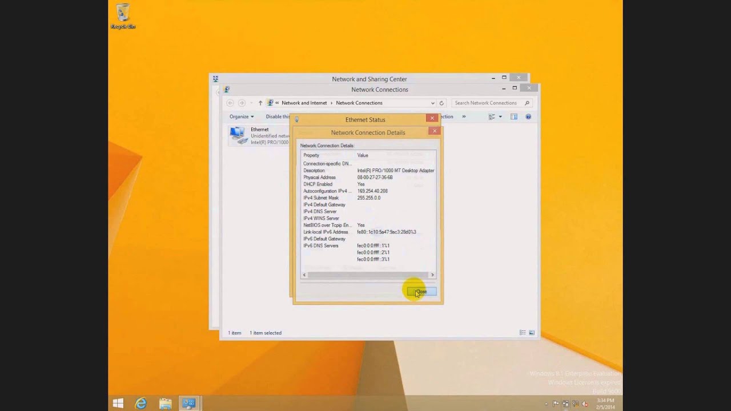Click Network Connections window title icon
The image size is (731, 411).
[x=227, y=90]
